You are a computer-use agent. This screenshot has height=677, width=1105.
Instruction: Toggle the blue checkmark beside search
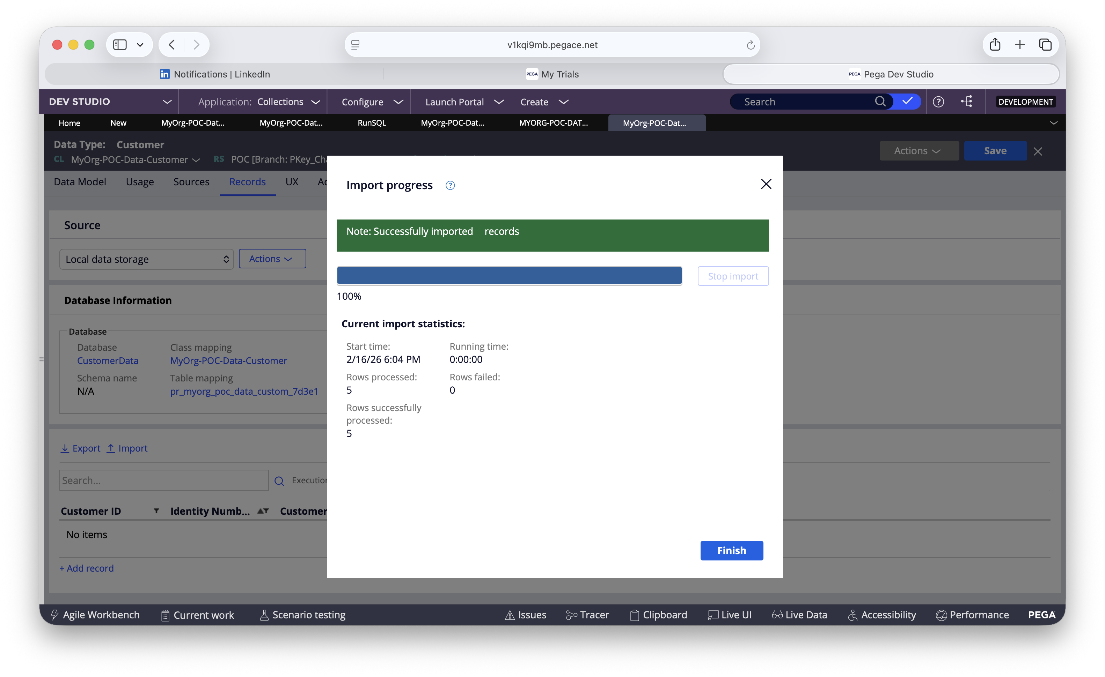tap(907, 101)
